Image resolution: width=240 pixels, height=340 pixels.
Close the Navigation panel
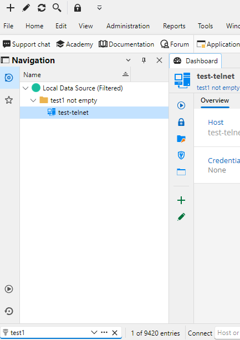(159, 60)
